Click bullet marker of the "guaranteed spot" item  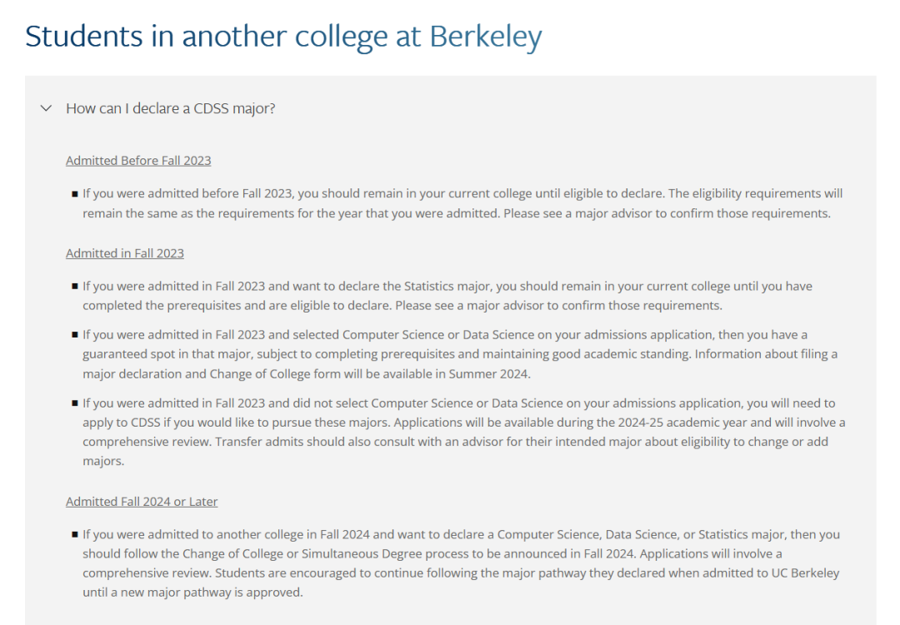pyautogui.click(x=75, y=335)
